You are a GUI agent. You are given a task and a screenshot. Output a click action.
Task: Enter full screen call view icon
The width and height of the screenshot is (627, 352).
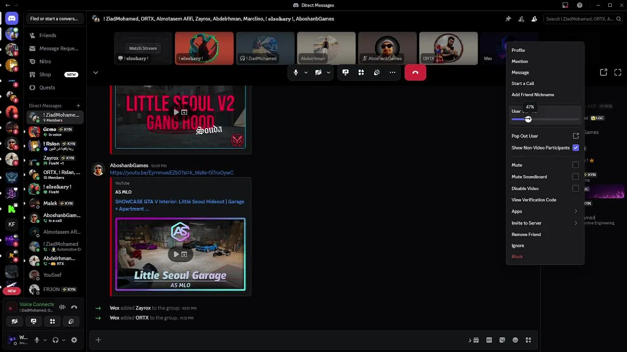618,72
